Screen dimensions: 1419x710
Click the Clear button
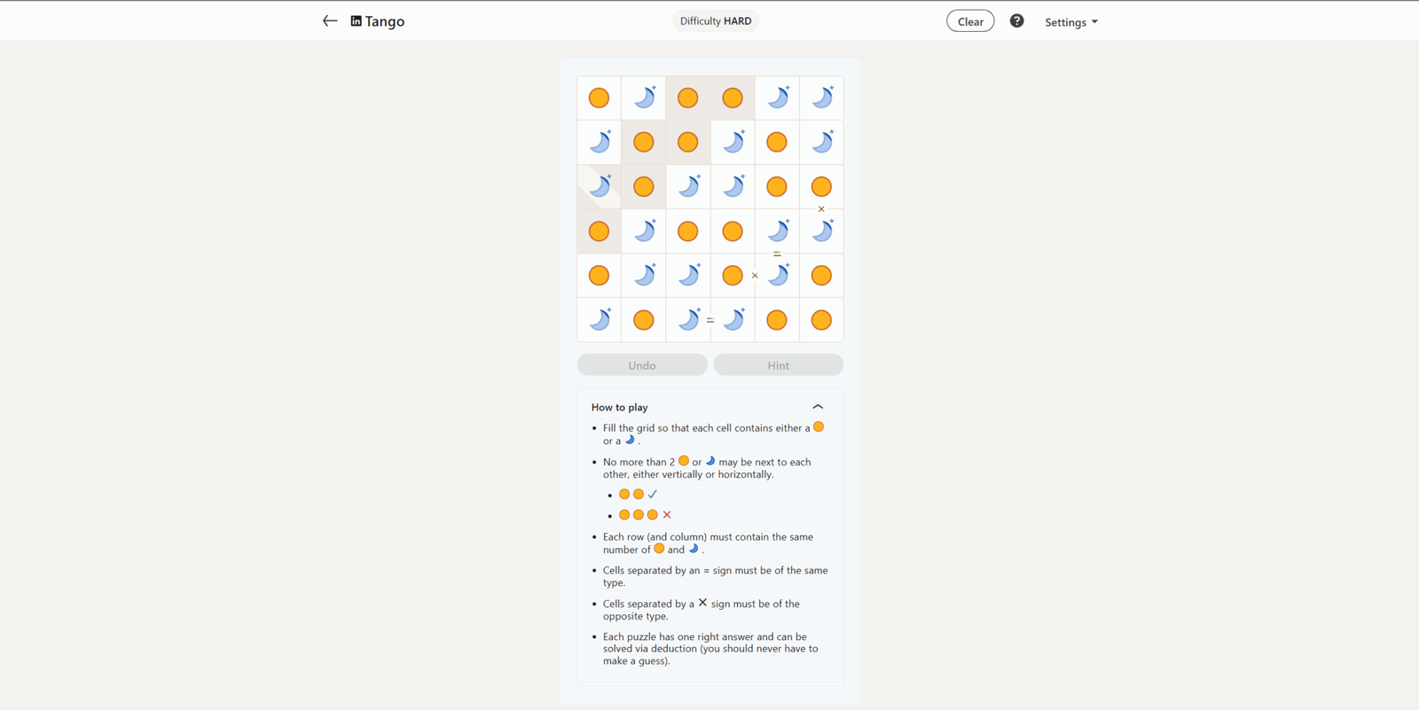point(970,21)
